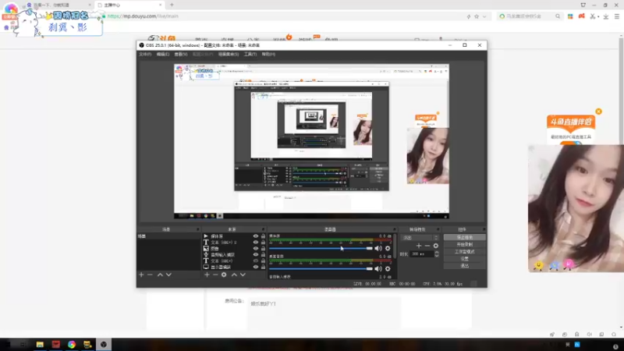This screenshot has height=351, width=624.
Task: Click the colorful browser icon in the taskbar
Action: pos(72,344)
